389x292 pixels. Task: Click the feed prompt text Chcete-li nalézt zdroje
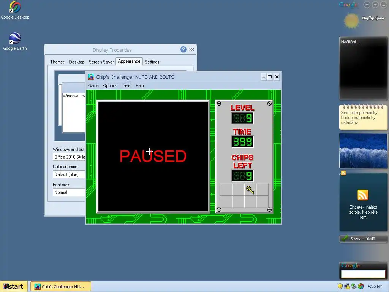tap(363, 212)
